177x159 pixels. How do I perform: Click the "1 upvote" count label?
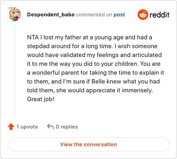[x=27, y=127]
